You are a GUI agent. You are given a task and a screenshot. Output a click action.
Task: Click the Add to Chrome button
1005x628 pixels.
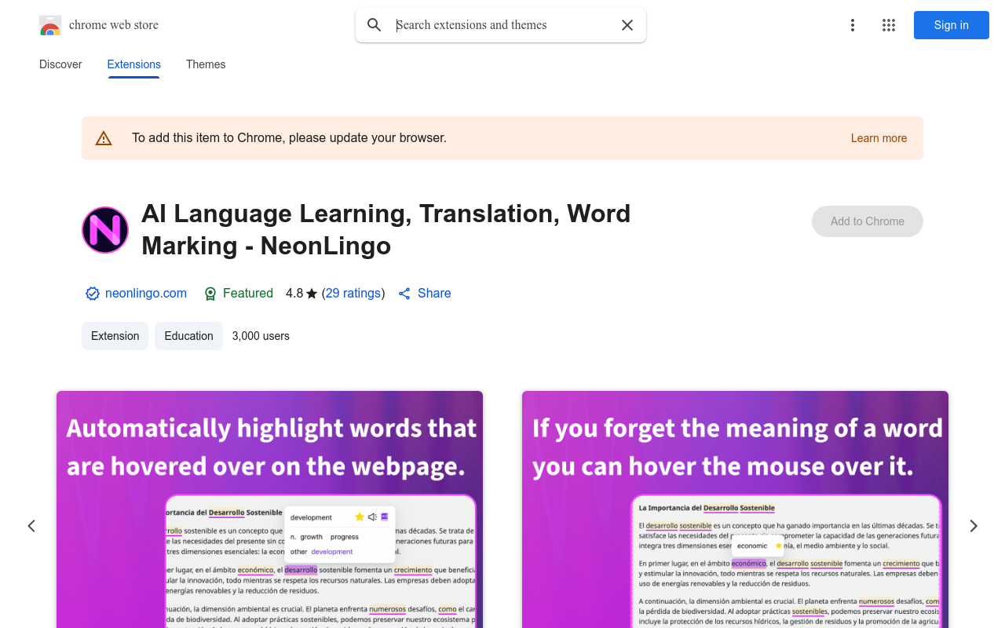click(868, 221)
